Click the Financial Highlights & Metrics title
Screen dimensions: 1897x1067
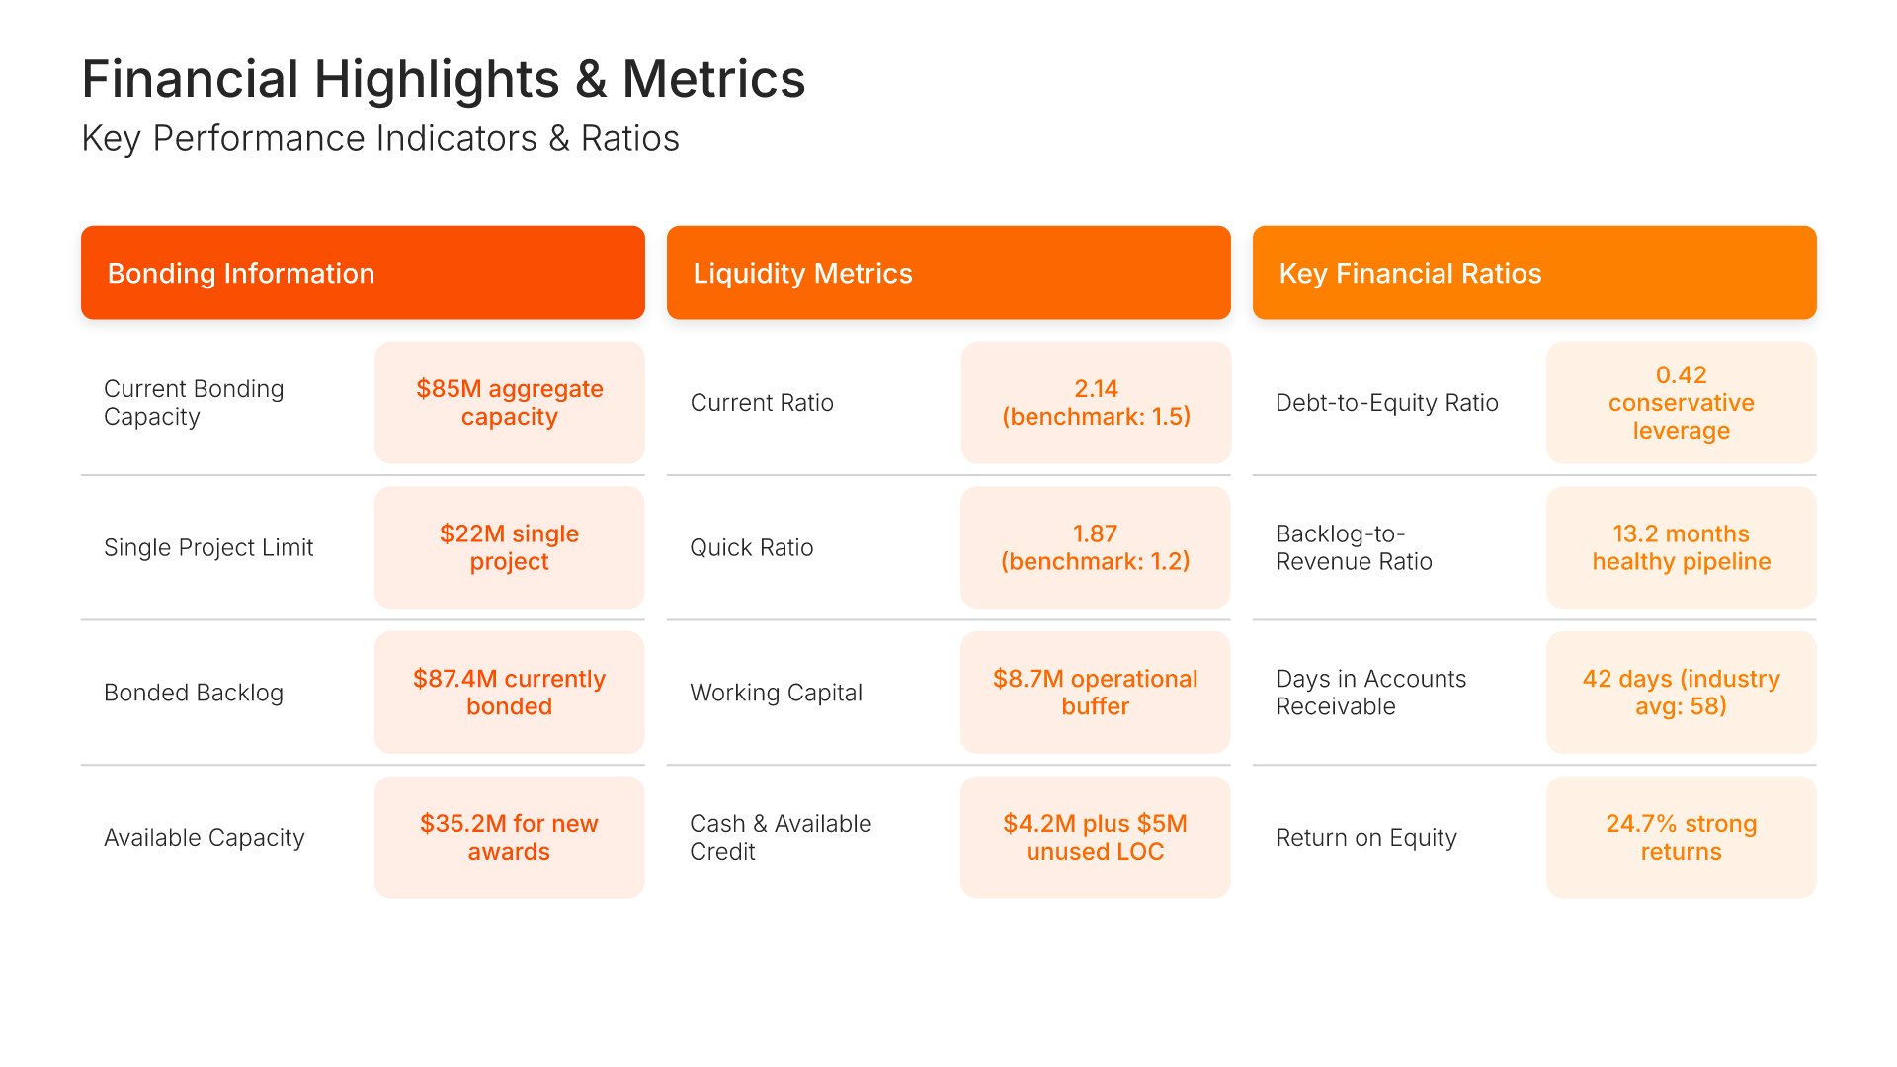point(444,79)
